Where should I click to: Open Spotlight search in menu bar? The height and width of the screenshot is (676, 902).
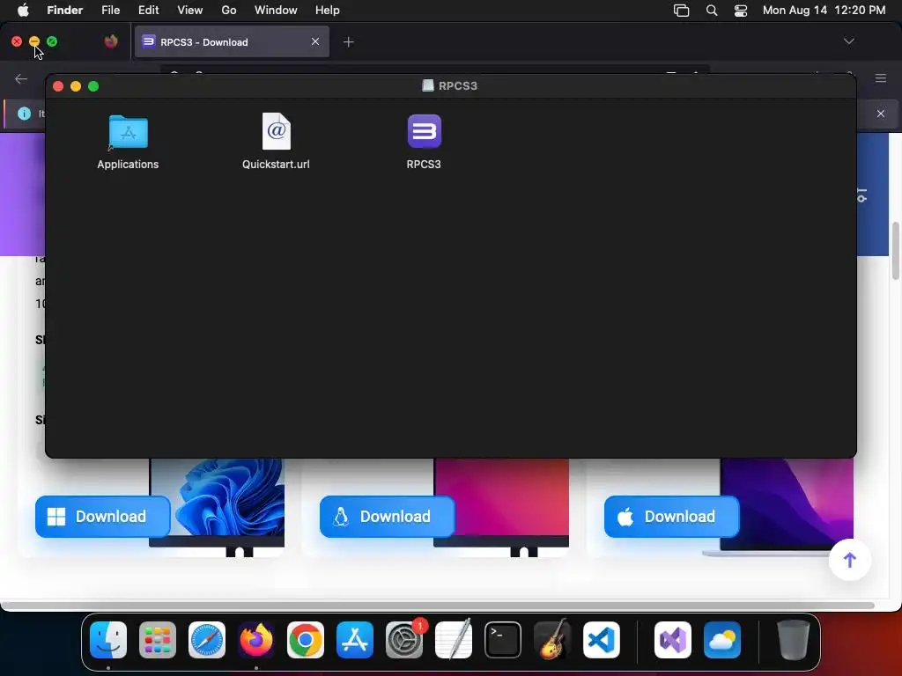click(x=712, y=11)
